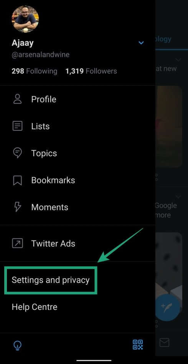Viewport: 188px width, 364px height.
Task: Tap the @arsenalandwine handle
Action: (40, 55)
